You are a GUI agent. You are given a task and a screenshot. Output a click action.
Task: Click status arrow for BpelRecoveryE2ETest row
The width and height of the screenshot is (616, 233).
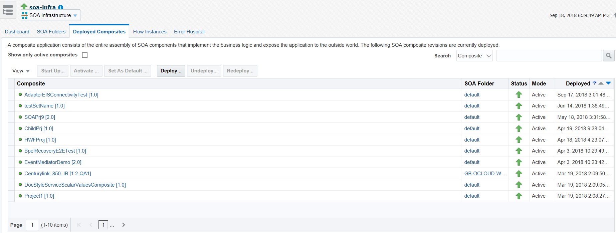[519, 151]
